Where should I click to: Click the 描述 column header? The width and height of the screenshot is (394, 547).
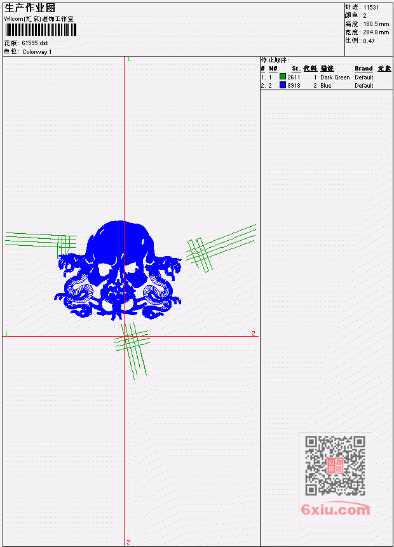point(327,69)
